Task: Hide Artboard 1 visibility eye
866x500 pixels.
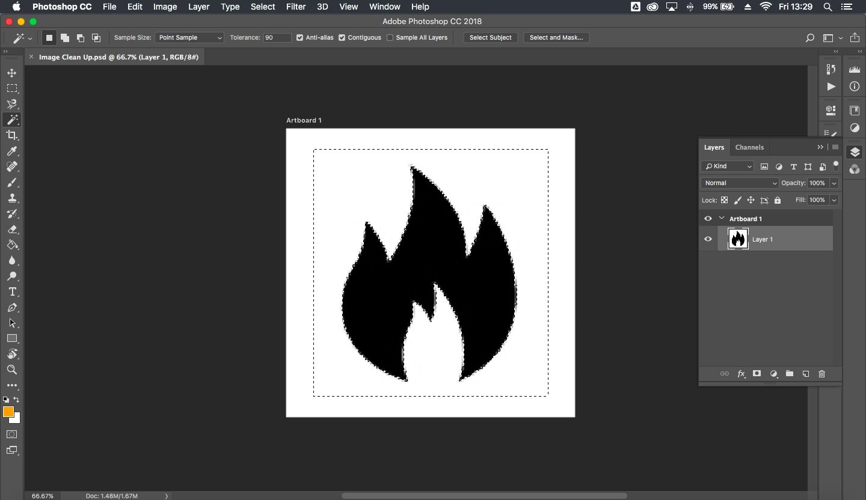Action: (708, 219)
